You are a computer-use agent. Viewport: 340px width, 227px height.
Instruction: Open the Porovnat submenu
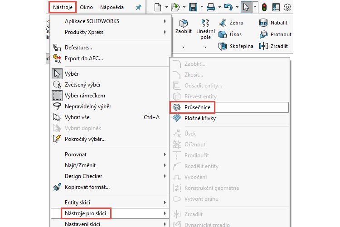click(110, 155)
